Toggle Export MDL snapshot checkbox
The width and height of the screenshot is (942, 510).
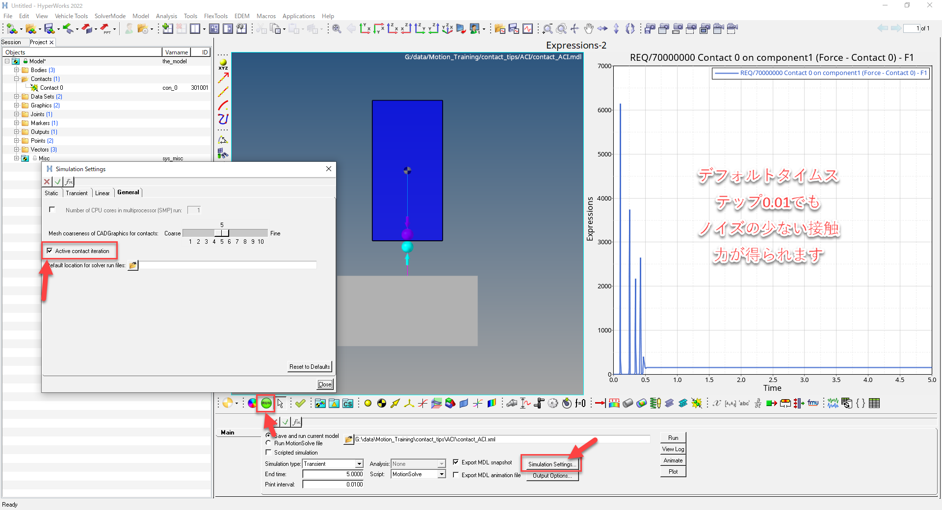pos(456,462)
